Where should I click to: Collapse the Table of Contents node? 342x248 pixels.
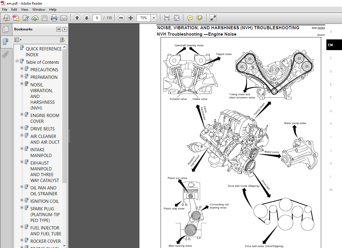click(17, 61)
